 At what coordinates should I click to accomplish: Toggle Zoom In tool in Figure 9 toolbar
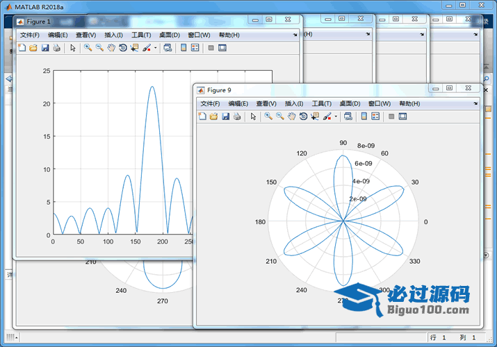point(268,117)
